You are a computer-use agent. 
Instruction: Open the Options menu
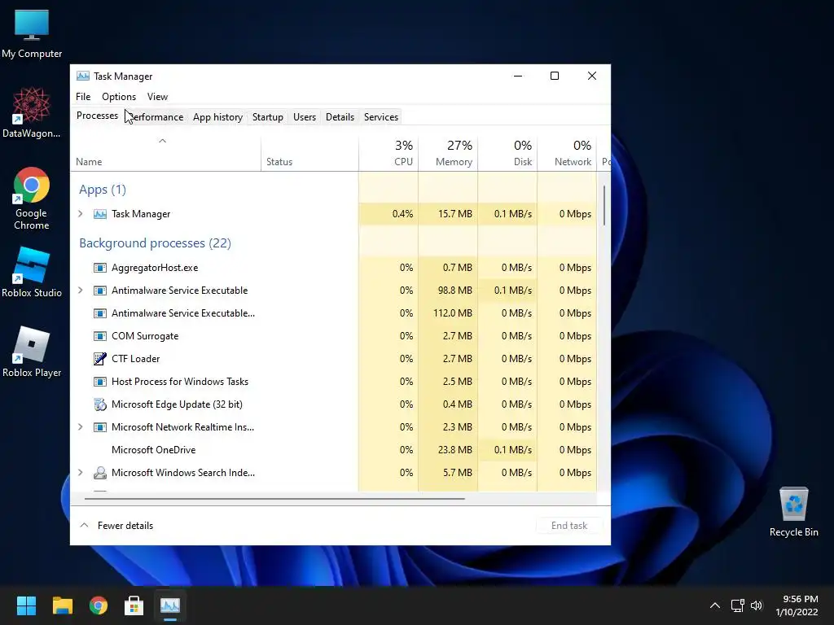(119, 97)
